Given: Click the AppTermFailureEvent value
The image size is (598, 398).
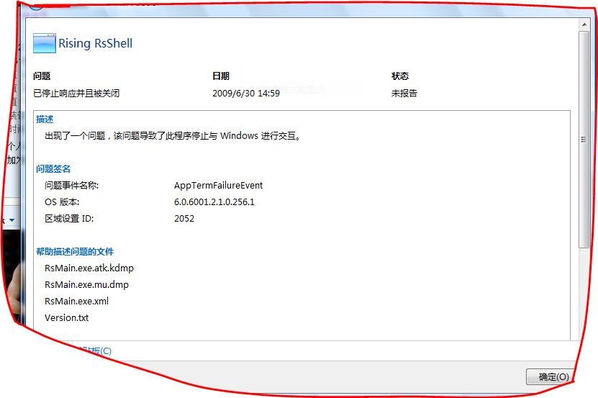Looking at the screenshot, I should tap(219, 186).
